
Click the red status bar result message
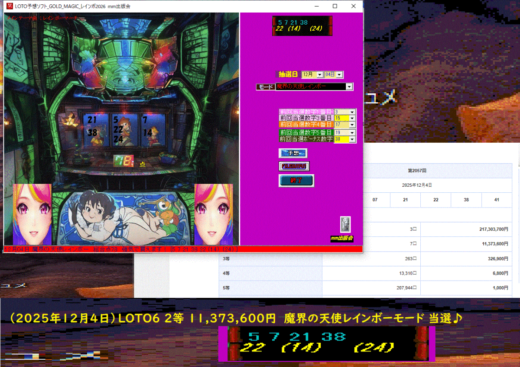point(182,249)
